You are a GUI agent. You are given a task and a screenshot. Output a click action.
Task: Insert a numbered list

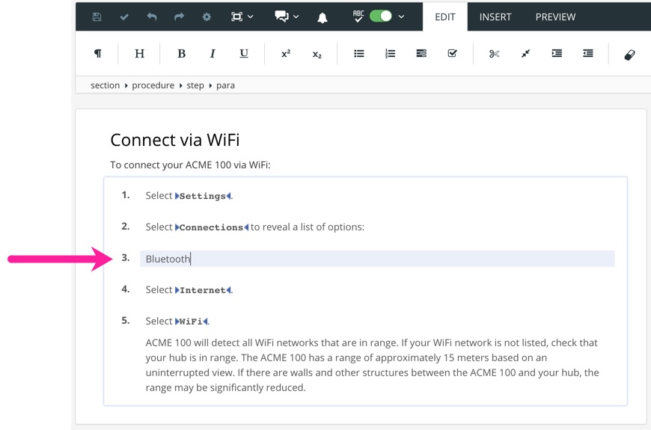click(390, 54)
